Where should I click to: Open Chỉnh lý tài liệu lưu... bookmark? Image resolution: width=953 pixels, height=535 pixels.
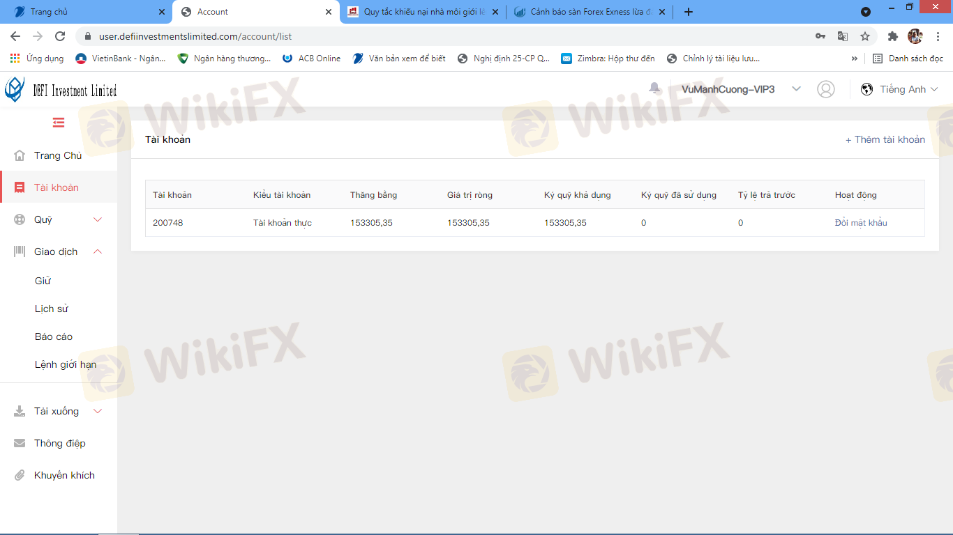(713, 59)
